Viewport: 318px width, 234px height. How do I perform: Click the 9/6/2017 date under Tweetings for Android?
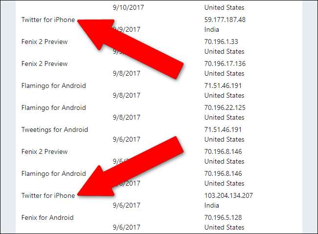126,139
